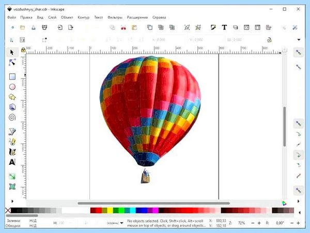Viewport: 310px width, 233px height.
Task: Toggle snap to cusp nodes button
Action: click(298, 155)
